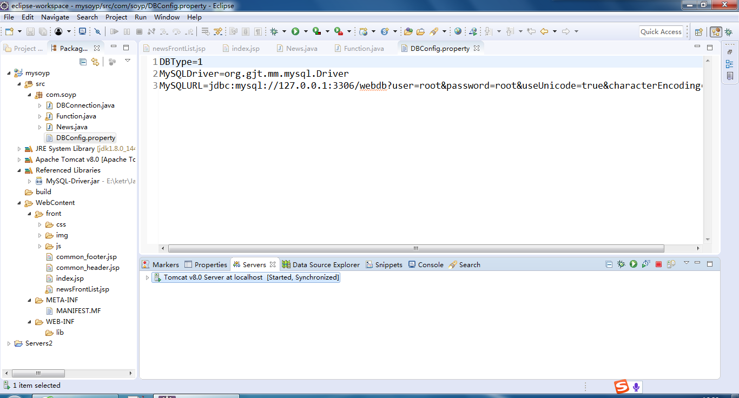Switch to the Debug perspective icon
The width and height of the screenshot is (739, 398).
(x=729, y=32)
